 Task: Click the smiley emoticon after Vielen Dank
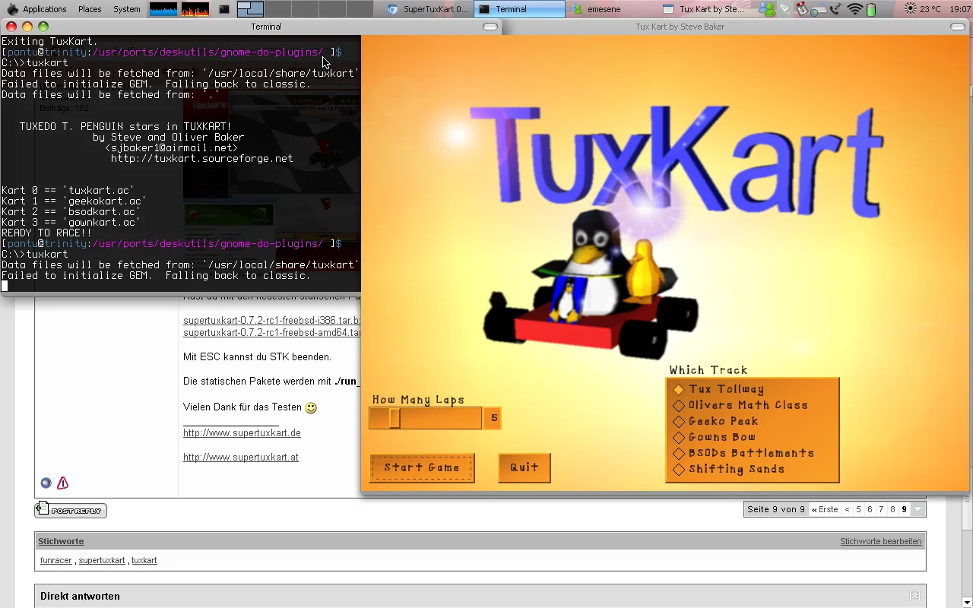[x=311, y=408]
